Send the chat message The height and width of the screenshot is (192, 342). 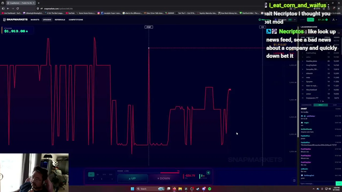tap(339, 183)
